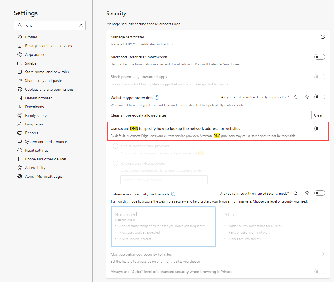Choose the Strict security mode card
Image resolution: width=334 pixels, height=282 pixels.
pos(273,227)
